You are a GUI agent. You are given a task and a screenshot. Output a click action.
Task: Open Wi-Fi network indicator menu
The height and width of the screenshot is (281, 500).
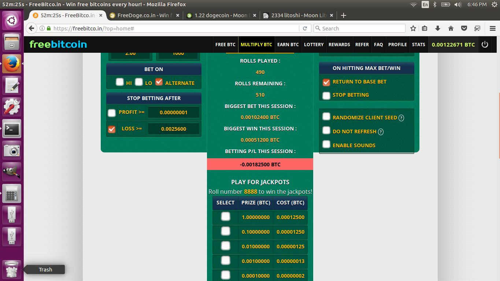tap(414, 4)
